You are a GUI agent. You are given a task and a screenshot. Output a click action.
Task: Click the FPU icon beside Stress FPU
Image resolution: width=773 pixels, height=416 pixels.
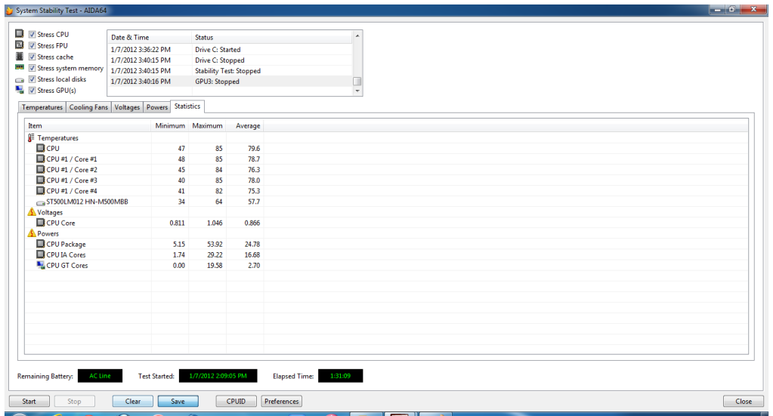[19, 45]
